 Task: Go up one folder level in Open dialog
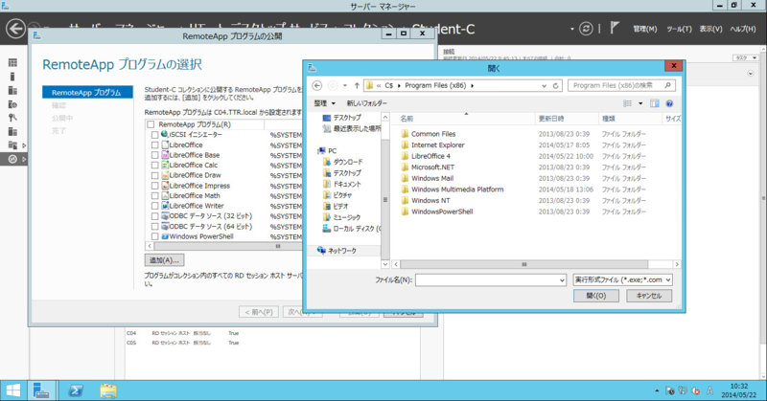coord(357,85)
